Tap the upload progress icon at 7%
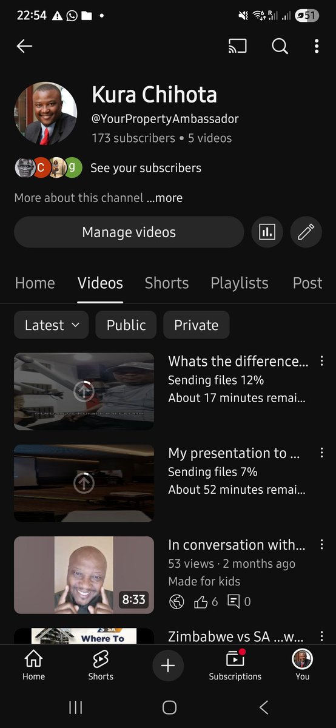Image resolution: width=336 pixels, height=728 pixels. 84,484
